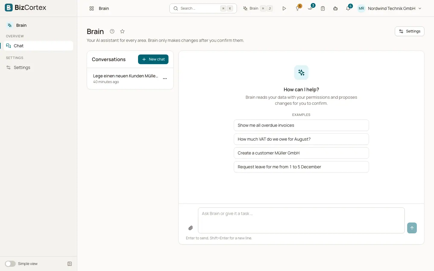This screenshot has width=434, height=271.
Task: Open notifications bell with badge 6
Action: coord(348,8)
